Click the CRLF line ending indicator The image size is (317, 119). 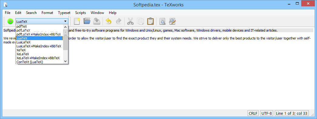click(x=253, y=113)
